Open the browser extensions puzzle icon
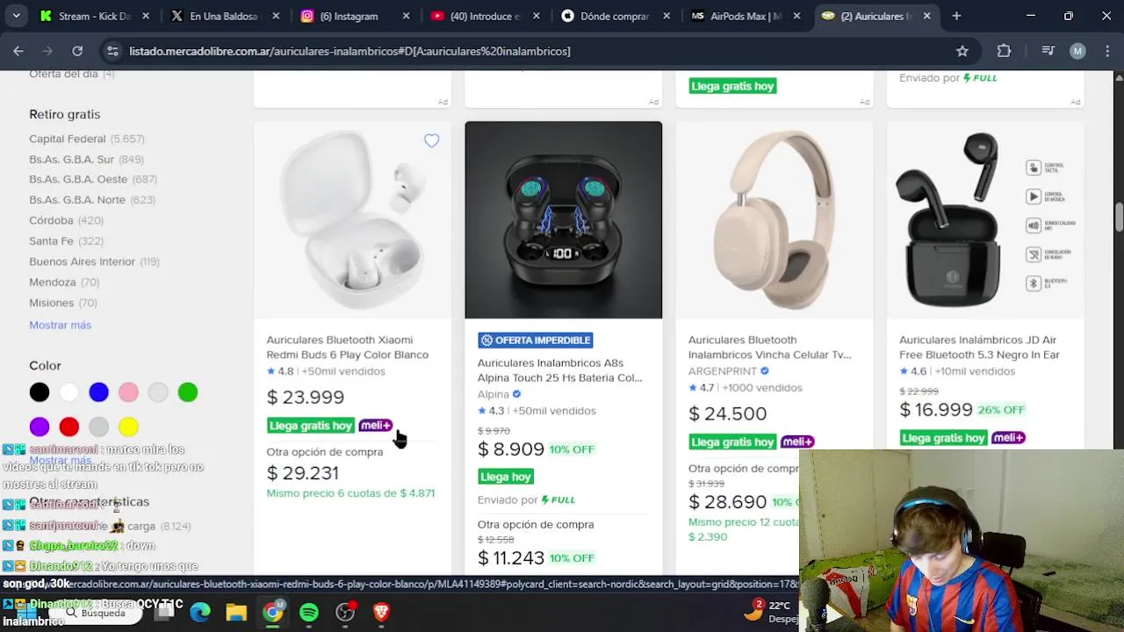Screen dimensions: 1124x632 point(1005,51)
